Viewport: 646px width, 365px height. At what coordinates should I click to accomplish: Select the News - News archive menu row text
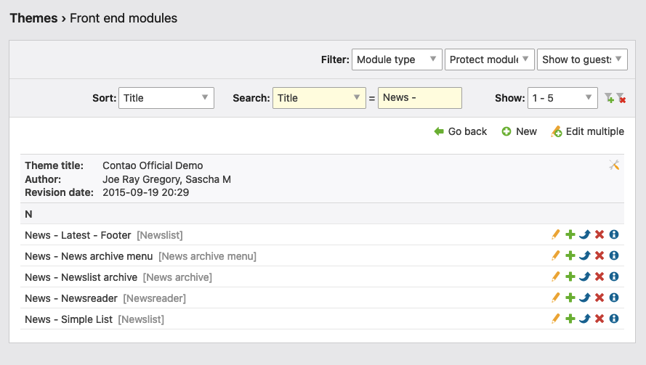[x=89, y=256]
